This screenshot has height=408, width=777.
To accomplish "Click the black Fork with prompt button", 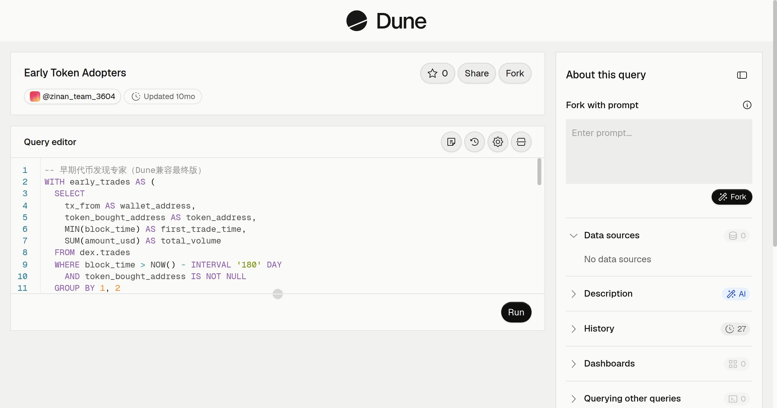I will coord(732,197).
